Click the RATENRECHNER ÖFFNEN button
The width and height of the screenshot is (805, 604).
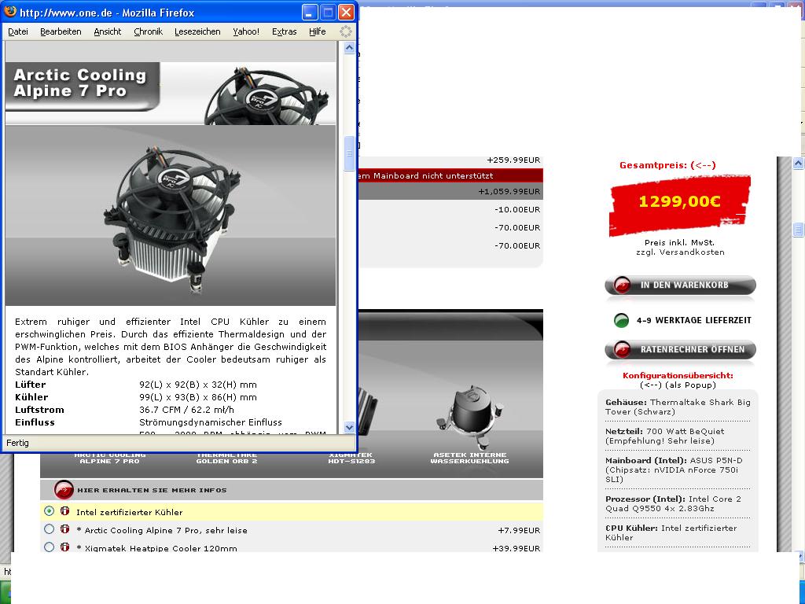tap(680, 349)
